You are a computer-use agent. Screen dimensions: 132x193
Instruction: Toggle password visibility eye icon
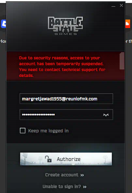click(x=106, y=115)
